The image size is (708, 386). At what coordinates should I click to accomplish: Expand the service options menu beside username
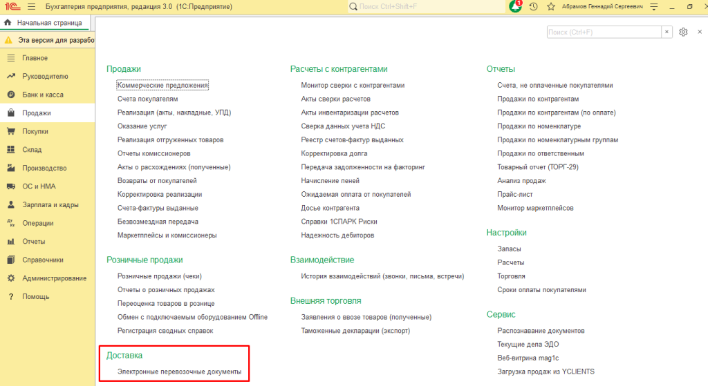pyautogui.click(x=654, y=7)
